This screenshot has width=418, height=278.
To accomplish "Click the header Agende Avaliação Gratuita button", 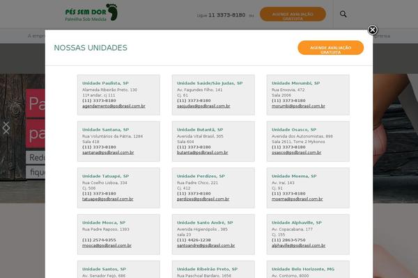I will [x=293, y=14].
